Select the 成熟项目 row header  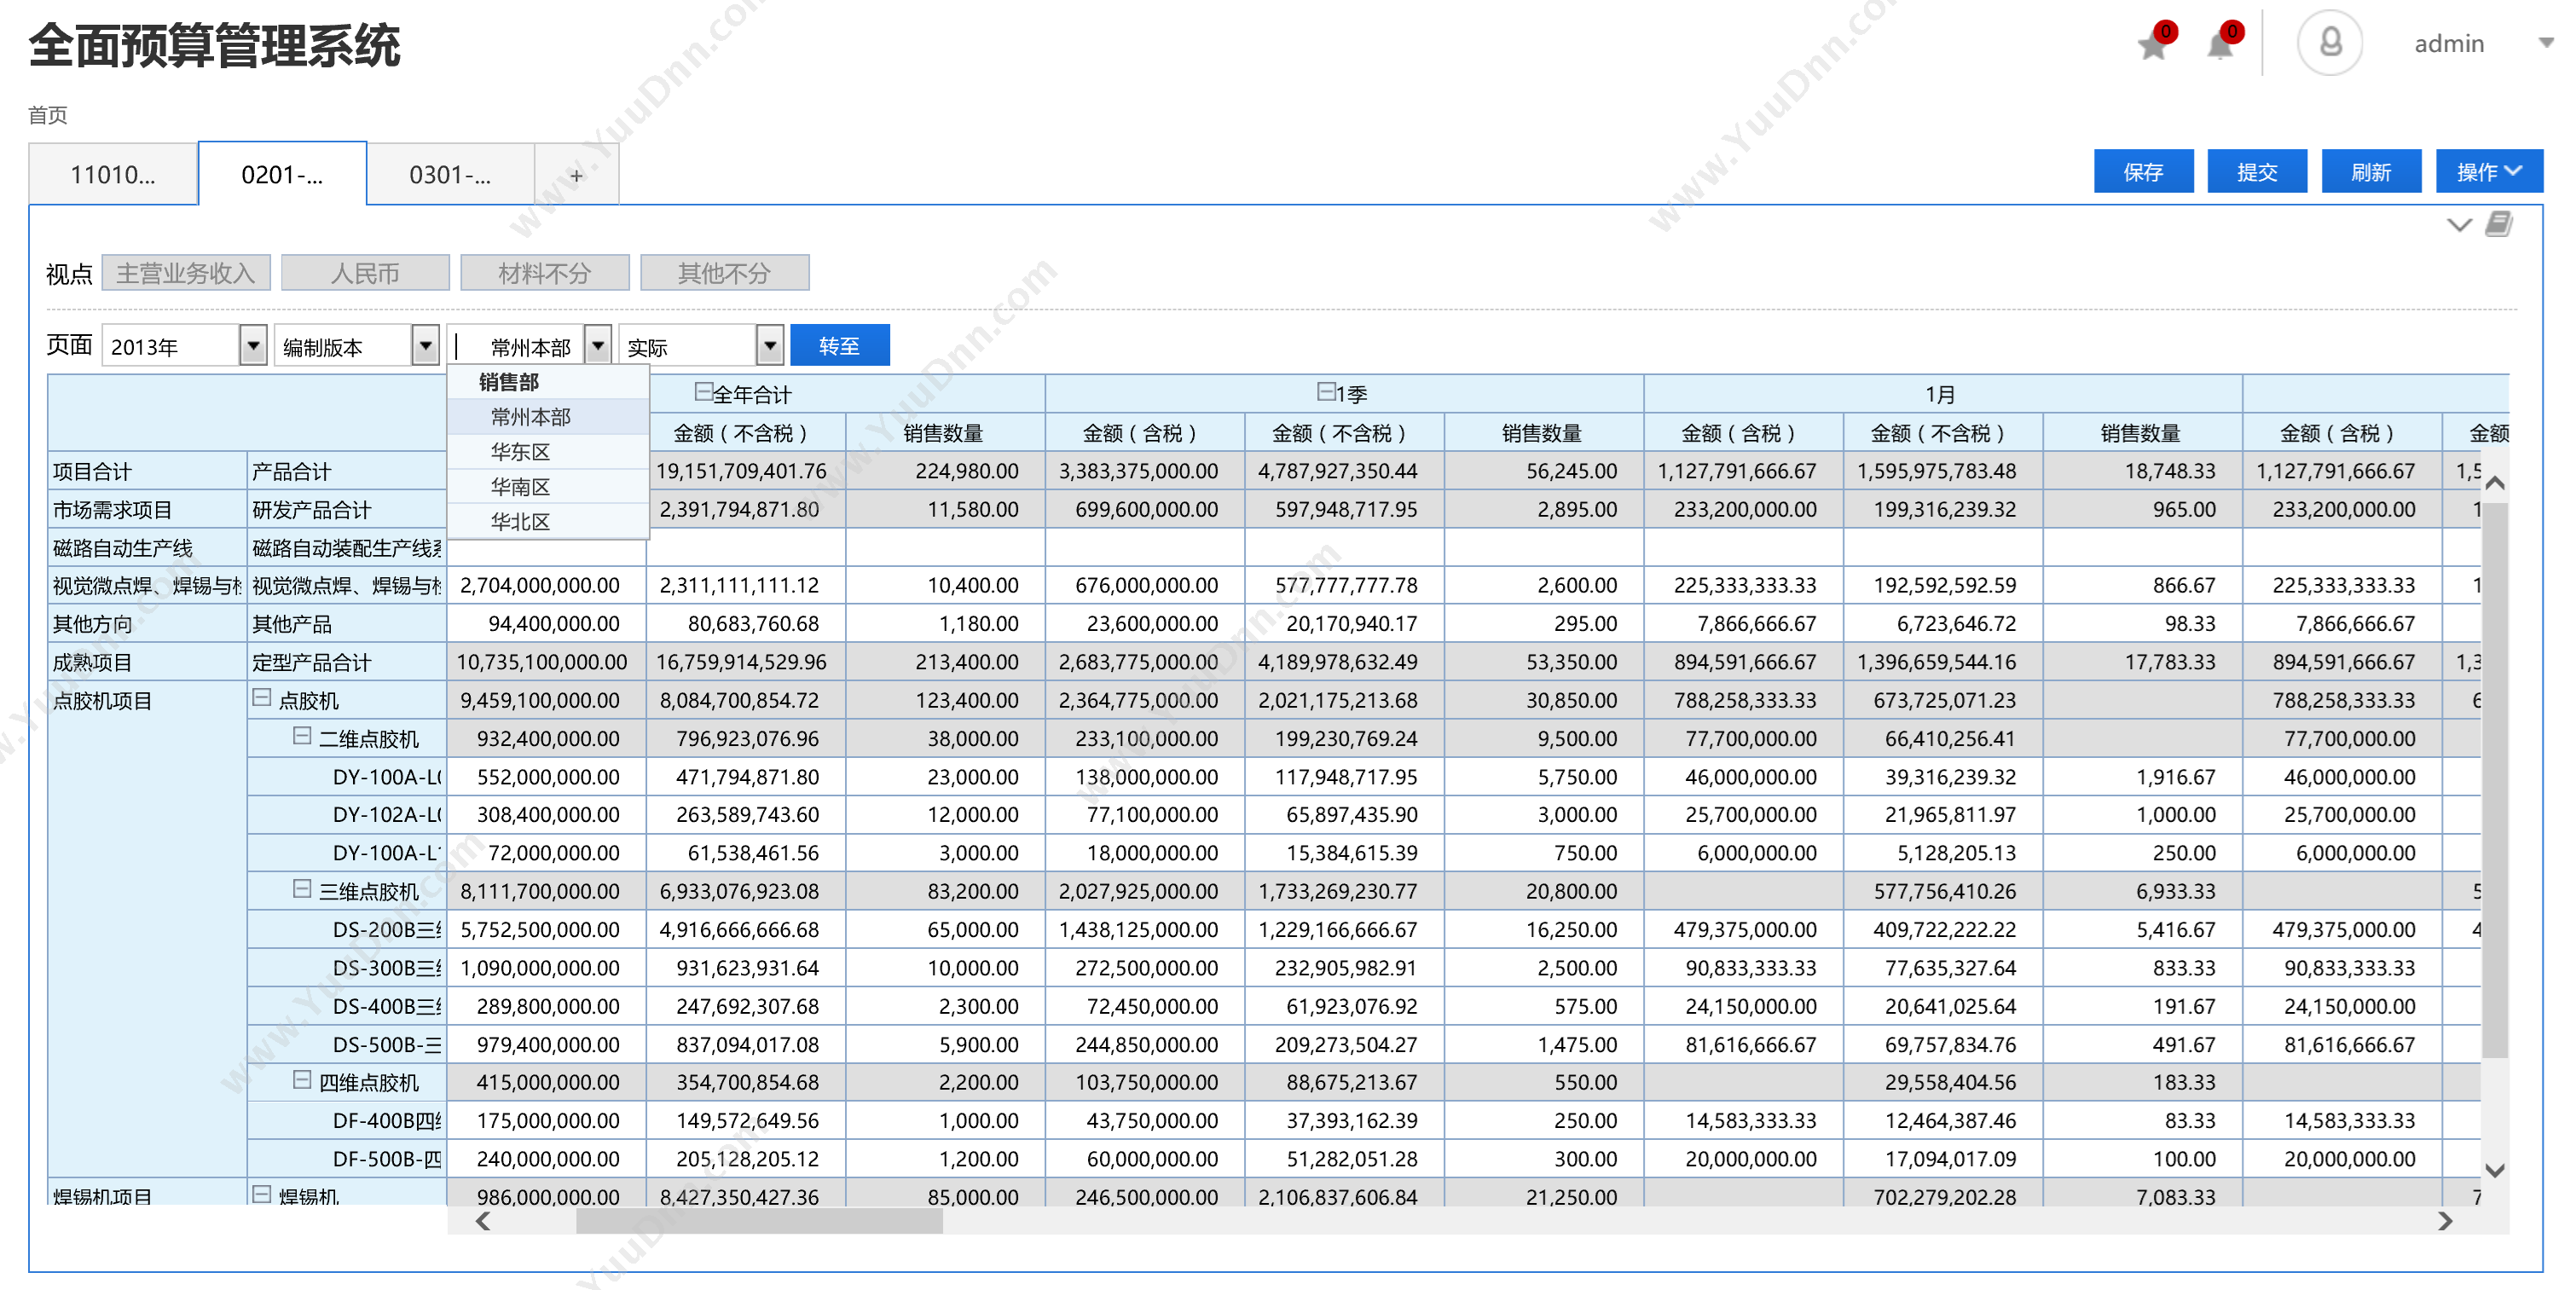point(147,662)
